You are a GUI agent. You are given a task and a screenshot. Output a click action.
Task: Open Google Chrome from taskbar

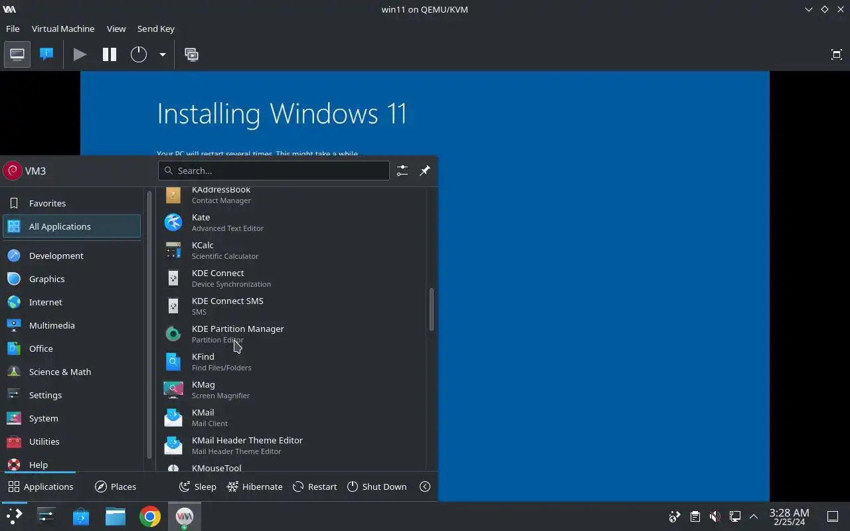tap(150, 516)
